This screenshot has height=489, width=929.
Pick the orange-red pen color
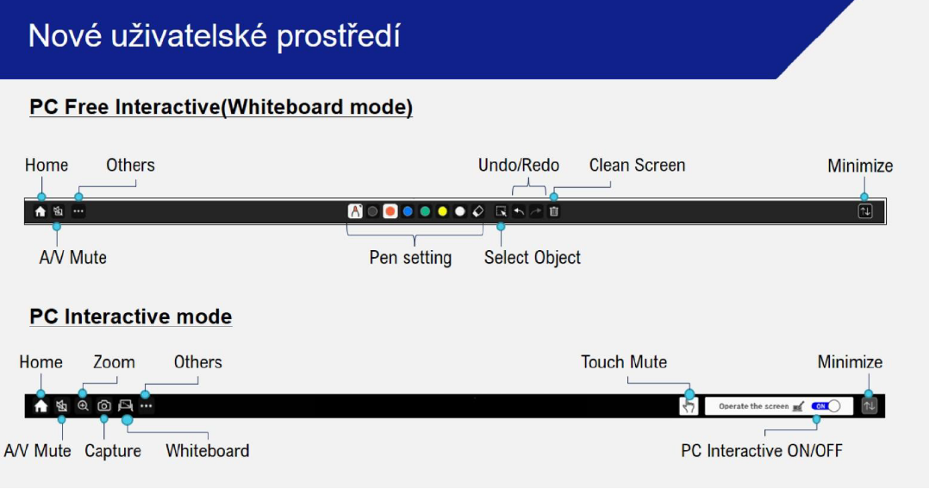pyautogui.click(x=390, y=211)
